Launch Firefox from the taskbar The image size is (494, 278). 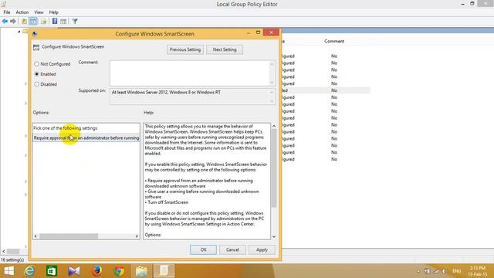(96, 271)
